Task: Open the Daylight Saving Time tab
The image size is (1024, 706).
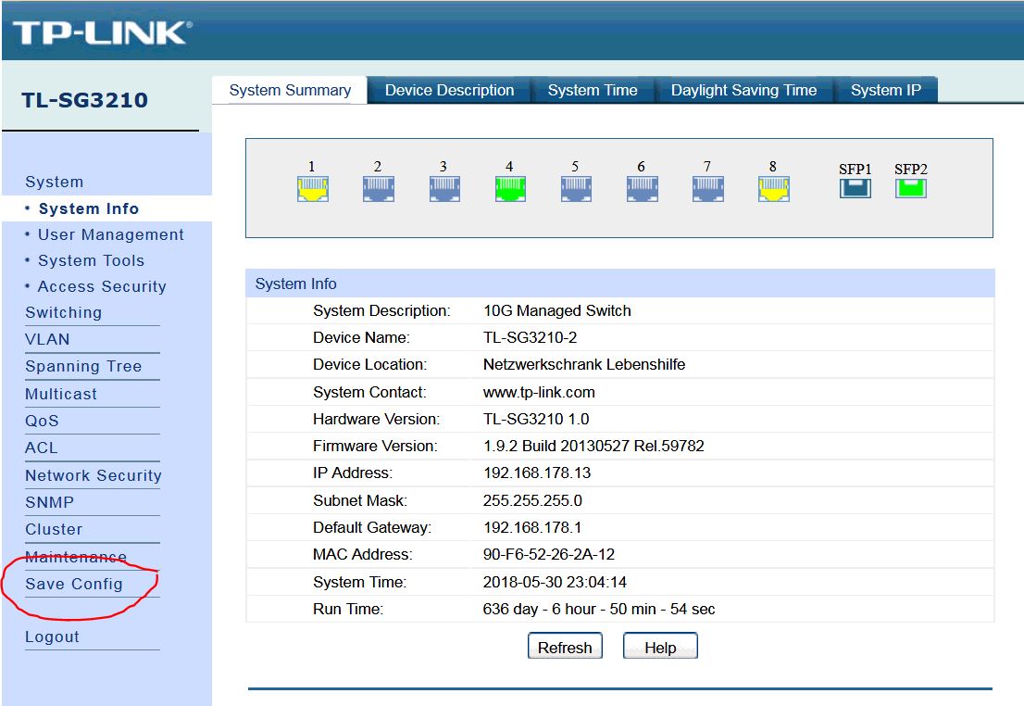Action: 743,90
